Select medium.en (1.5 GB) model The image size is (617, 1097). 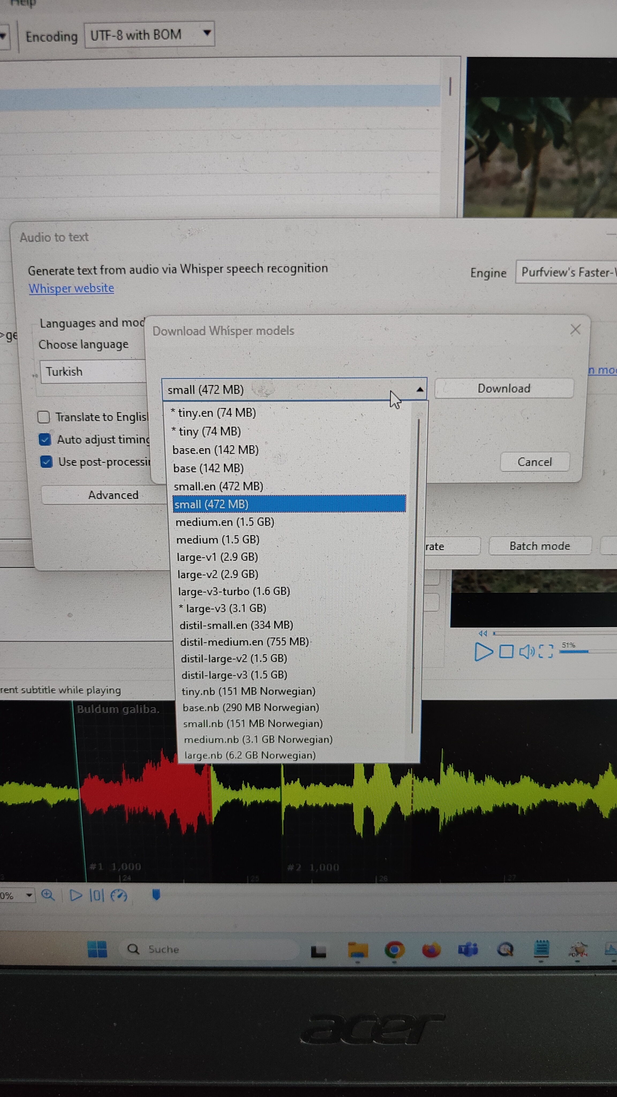225,522
